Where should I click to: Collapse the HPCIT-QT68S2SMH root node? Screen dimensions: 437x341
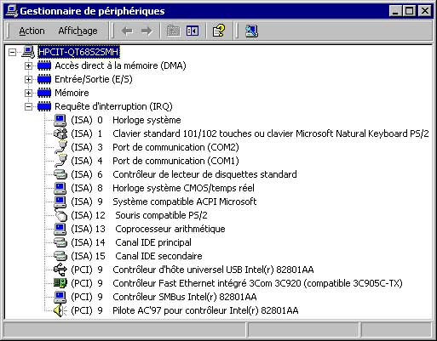12,52
